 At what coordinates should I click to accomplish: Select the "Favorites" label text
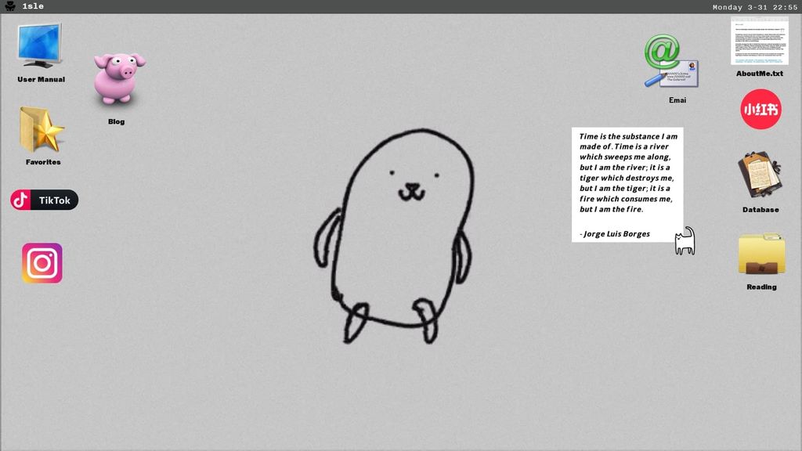[43, 162]
